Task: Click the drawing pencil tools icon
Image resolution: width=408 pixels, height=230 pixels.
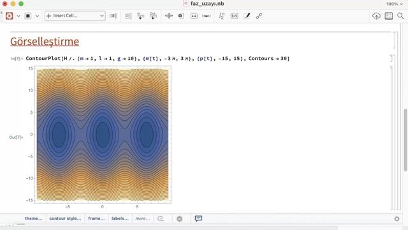Action: coord(247,16)
